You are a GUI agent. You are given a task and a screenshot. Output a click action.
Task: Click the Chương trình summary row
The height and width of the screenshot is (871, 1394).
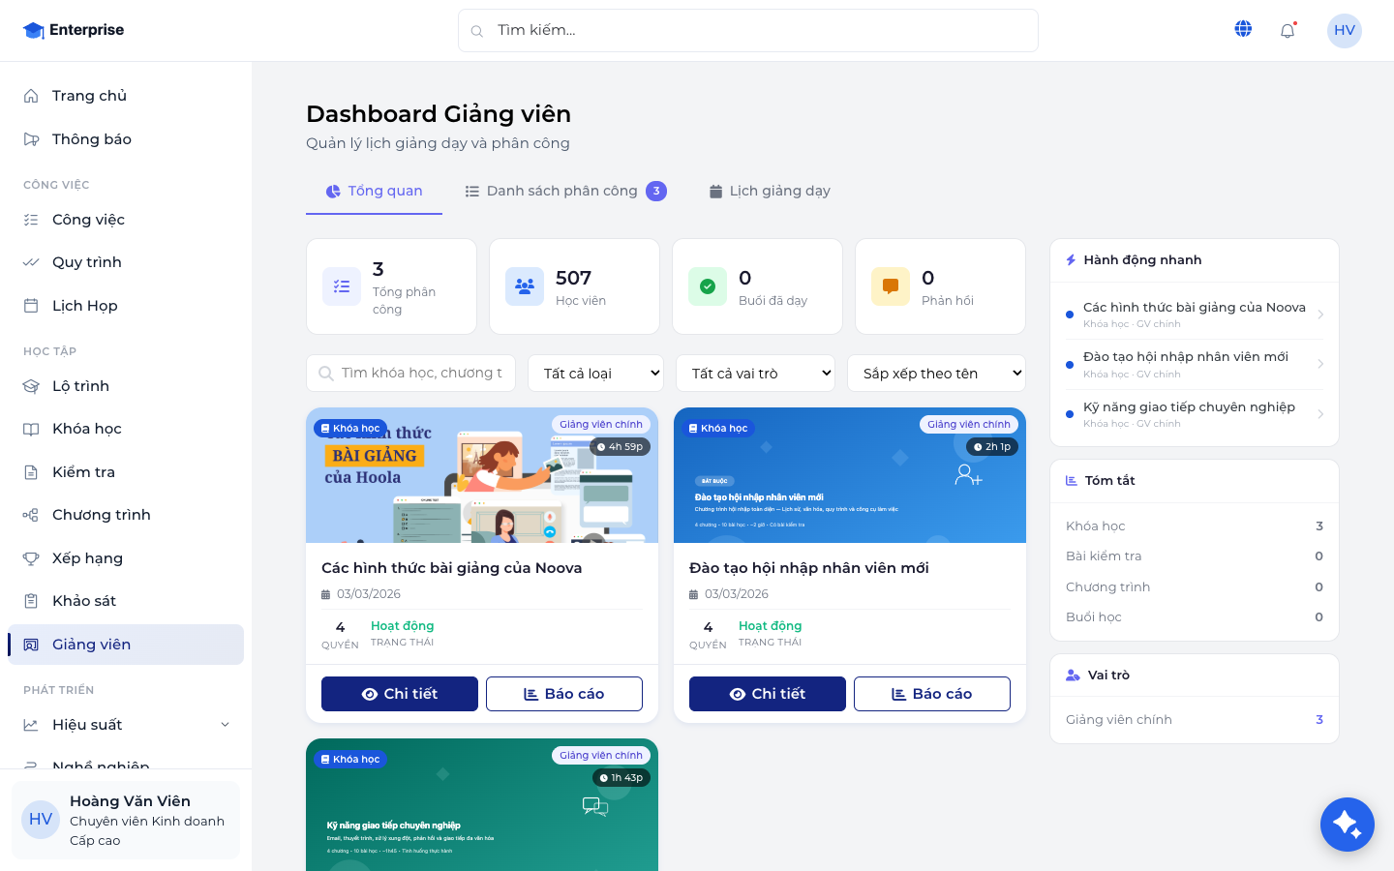pos(1195,587)
